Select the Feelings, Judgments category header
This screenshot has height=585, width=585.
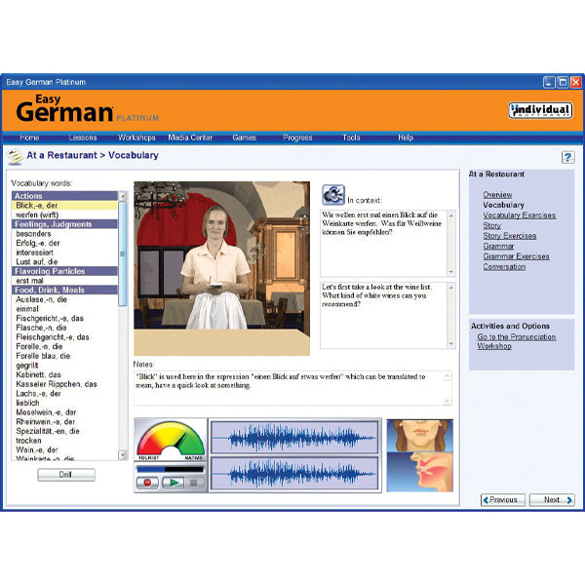[64, 224]
